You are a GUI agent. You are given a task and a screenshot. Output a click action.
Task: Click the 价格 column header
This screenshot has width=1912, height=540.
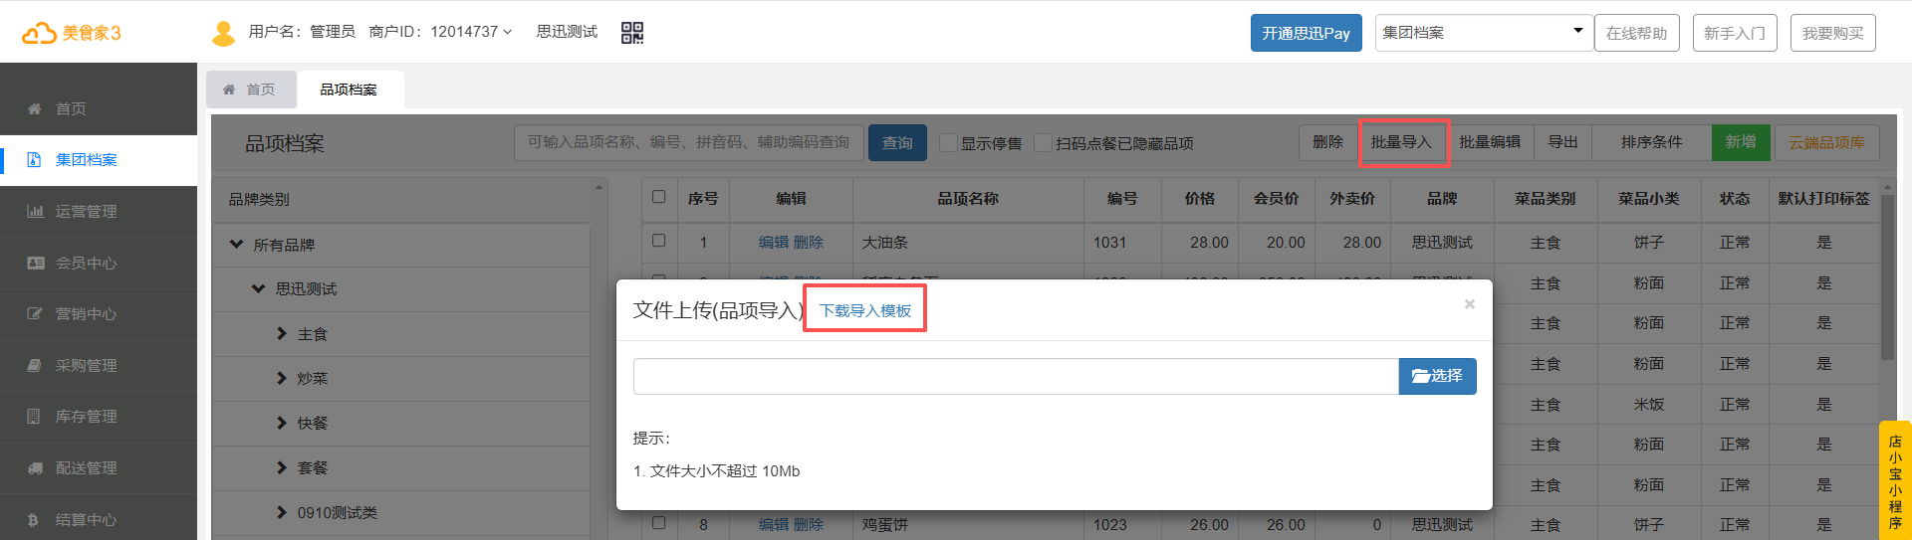click(x=1200, y=198)
